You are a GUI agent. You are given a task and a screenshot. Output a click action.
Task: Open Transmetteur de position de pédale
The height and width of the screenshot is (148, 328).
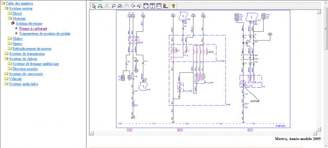point(45,33)
